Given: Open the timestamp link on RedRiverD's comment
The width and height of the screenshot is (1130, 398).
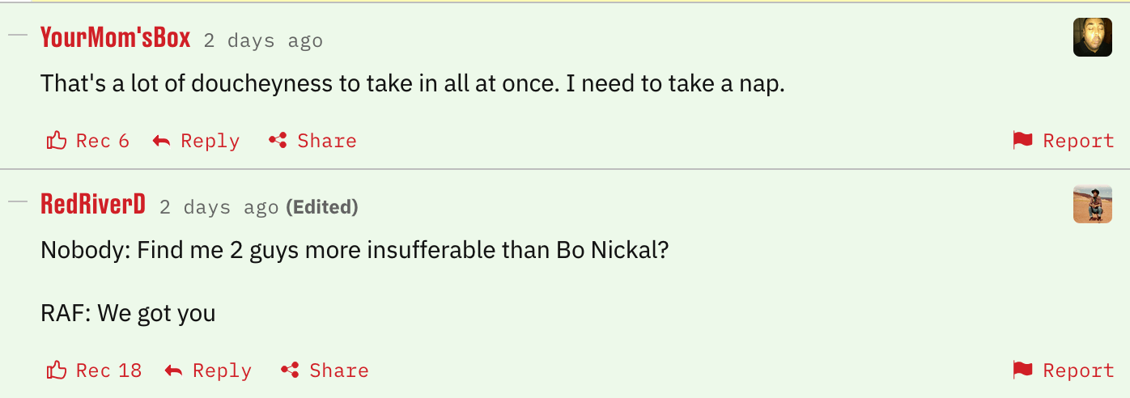Looking at the screenshot, I should 219,207.
